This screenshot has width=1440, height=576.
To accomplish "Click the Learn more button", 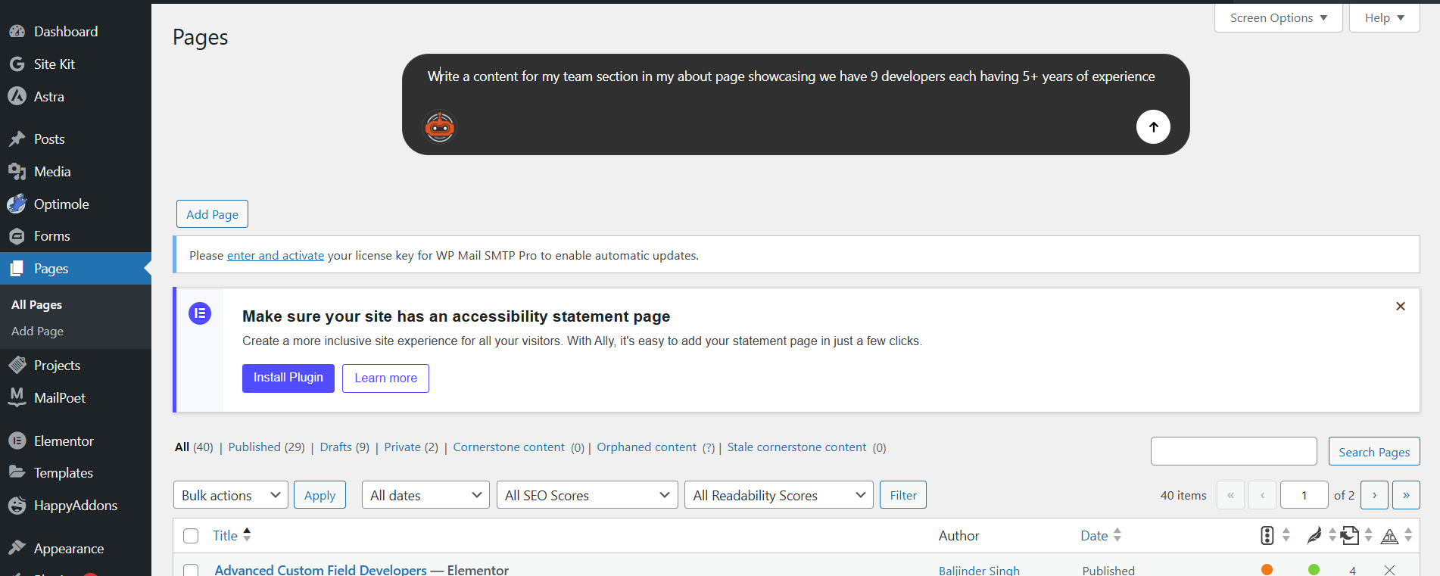I will (385, 378).
